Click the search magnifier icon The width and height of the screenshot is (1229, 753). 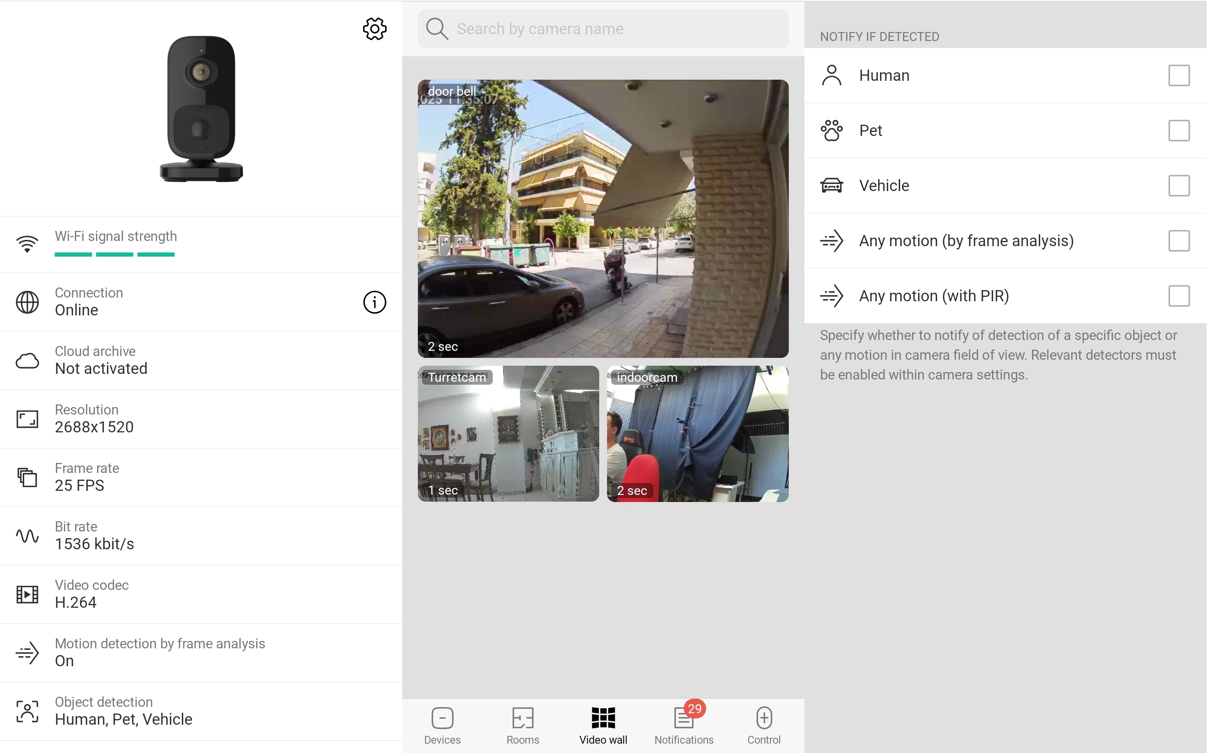point(437,29)
